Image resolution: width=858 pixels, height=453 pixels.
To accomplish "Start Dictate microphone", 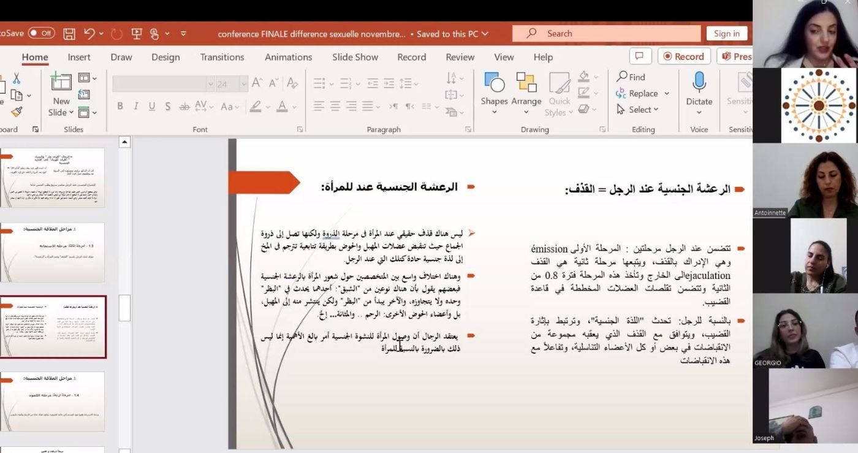I will [699, 93].
